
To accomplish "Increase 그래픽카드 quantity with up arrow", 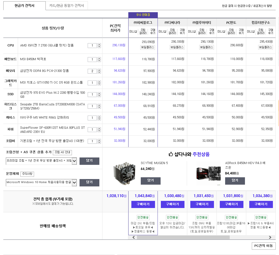I will click(99, 82).
